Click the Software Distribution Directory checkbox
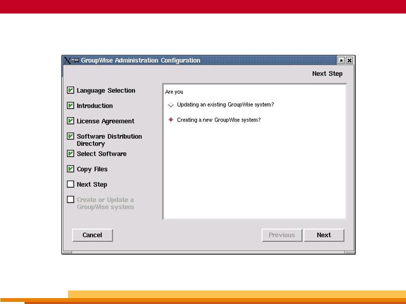The height and width of the screenshot is (304, 406). (71, 136)
